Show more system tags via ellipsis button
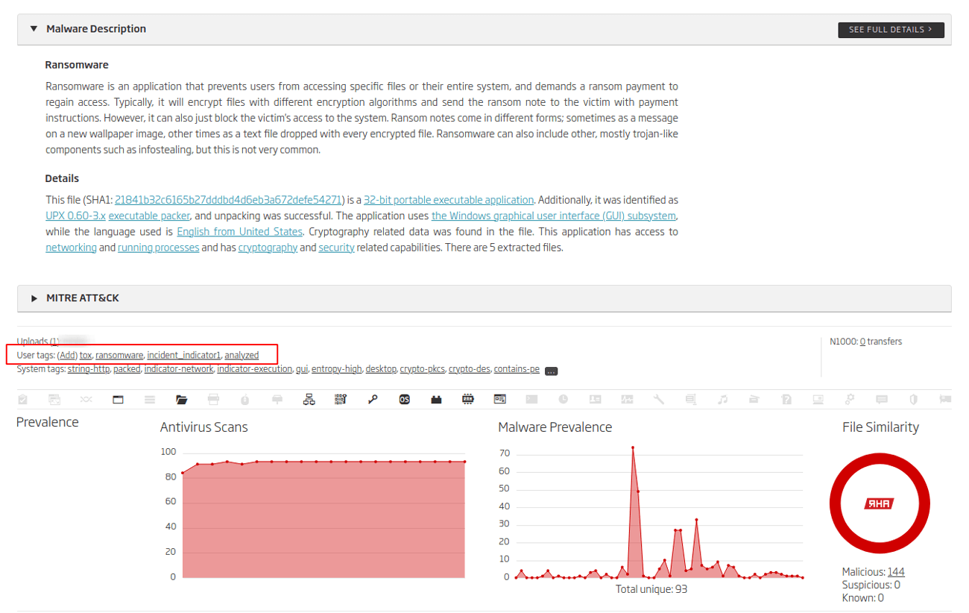 click(551, 371)
